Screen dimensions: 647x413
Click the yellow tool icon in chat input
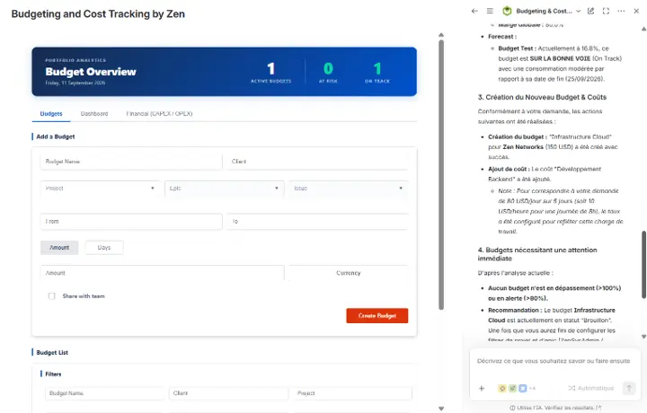click(502, 388)
